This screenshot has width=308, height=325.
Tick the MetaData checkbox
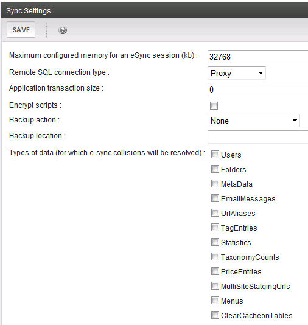click(x=215, y=184)
